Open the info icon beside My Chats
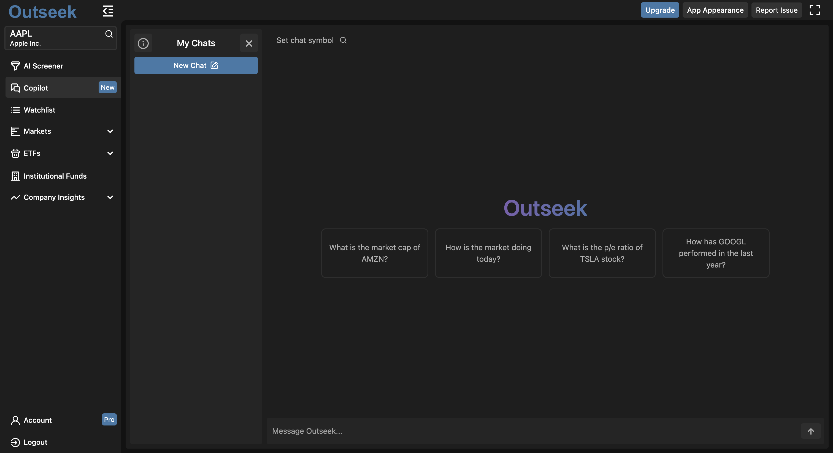 click(x=143, y=43)
